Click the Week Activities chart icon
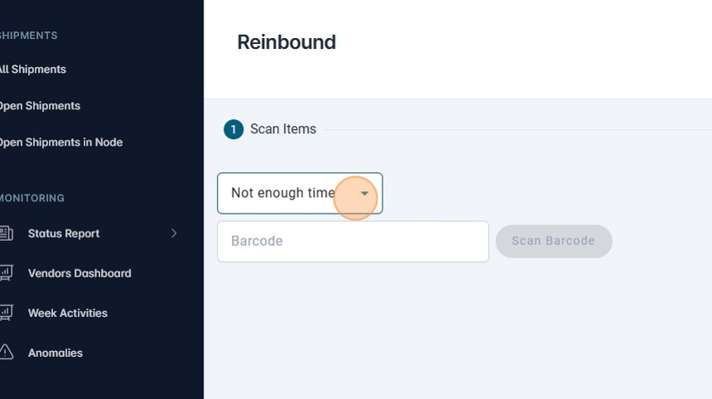The width and height of the screenshot is (712, 399). tap(6, 313)
